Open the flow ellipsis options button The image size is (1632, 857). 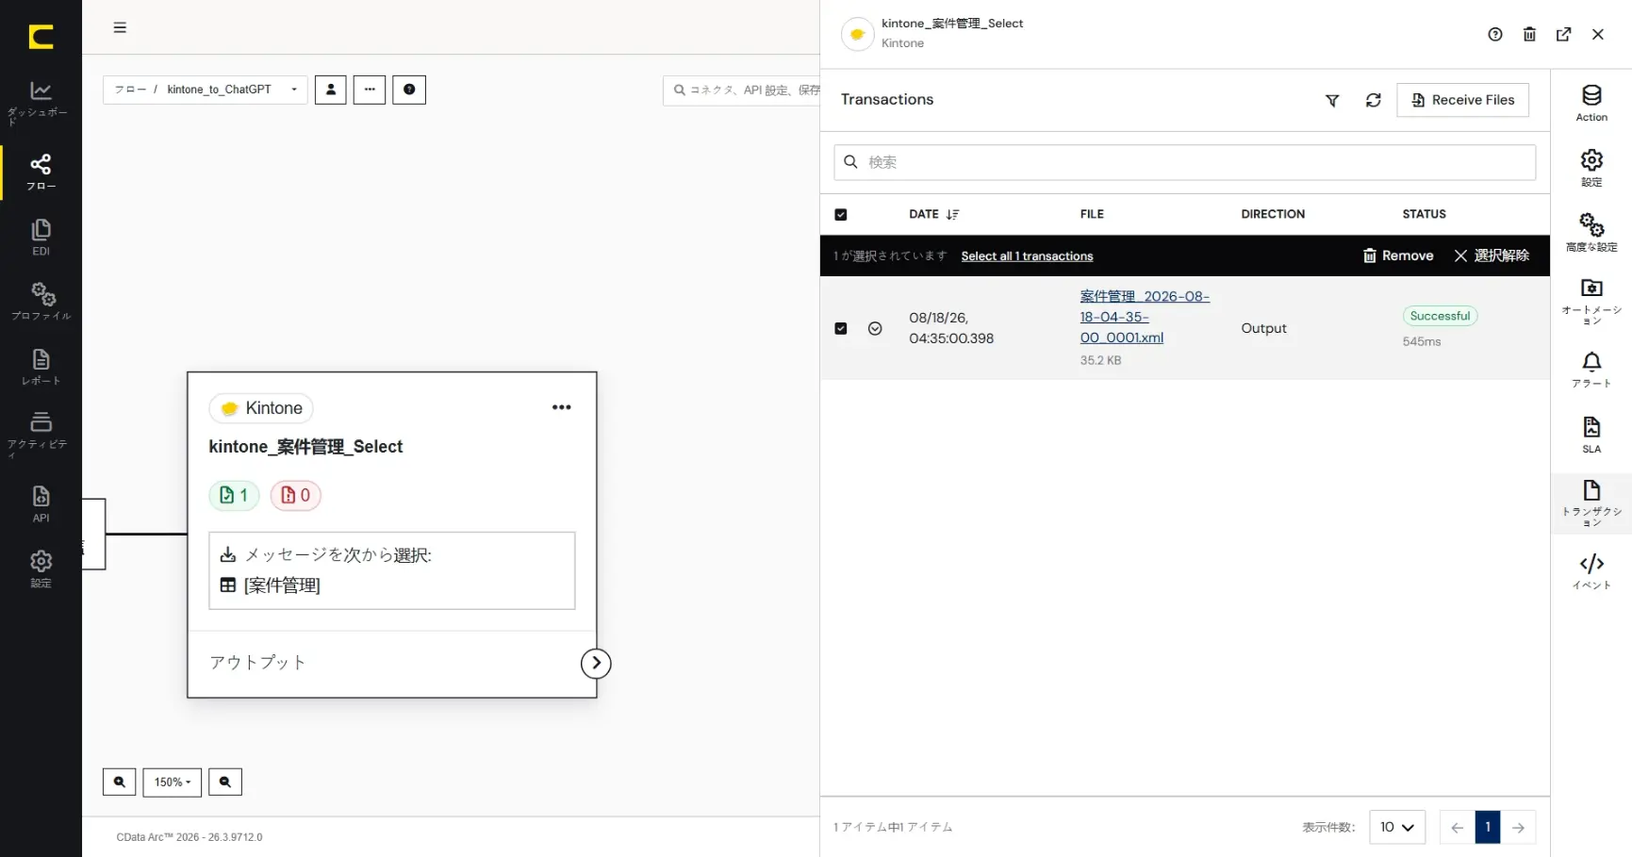(370, 90)
